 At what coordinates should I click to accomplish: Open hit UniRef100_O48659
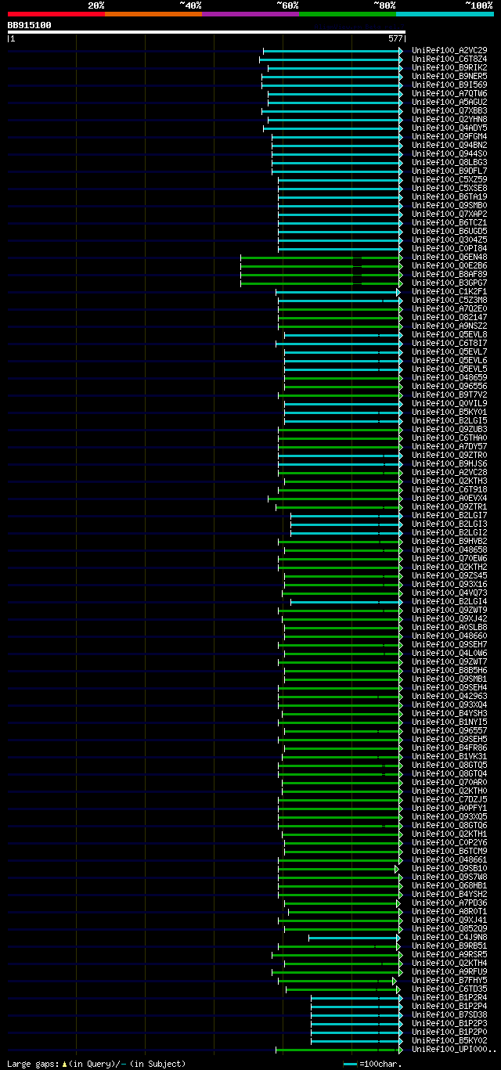[449, 377]
